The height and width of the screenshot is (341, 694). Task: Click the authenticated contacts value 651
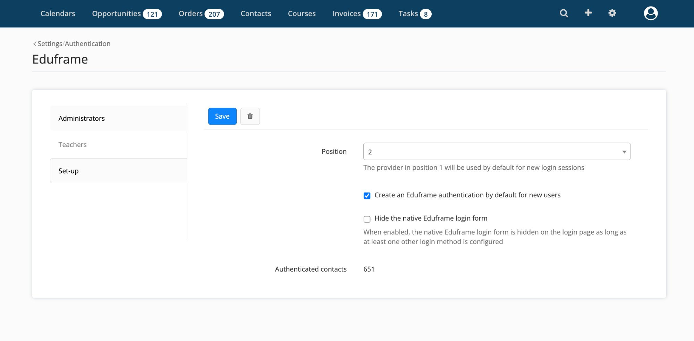pos(369,269)
